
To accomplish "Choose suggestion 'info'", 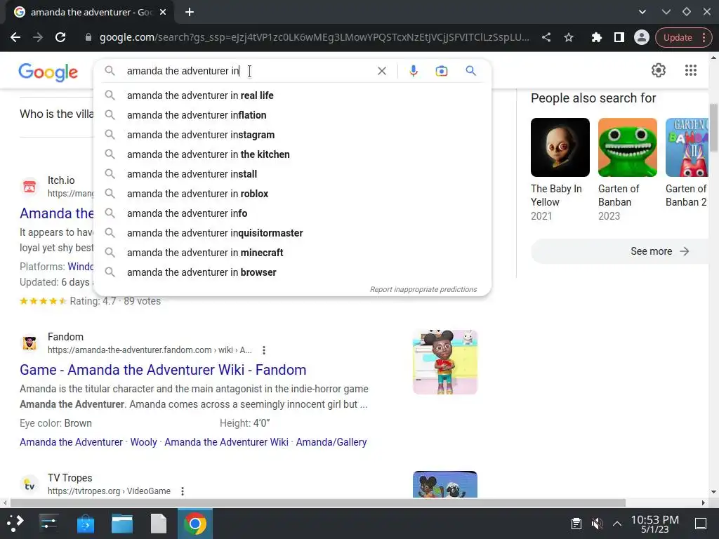I will tap(293, 213).
